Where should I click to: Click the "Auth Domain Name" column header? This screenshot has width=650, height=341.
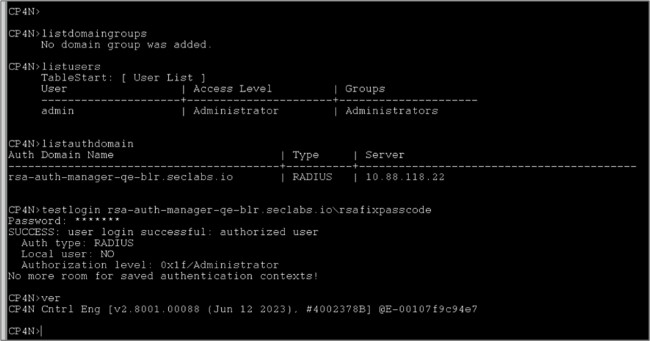(x=61, y=155)
